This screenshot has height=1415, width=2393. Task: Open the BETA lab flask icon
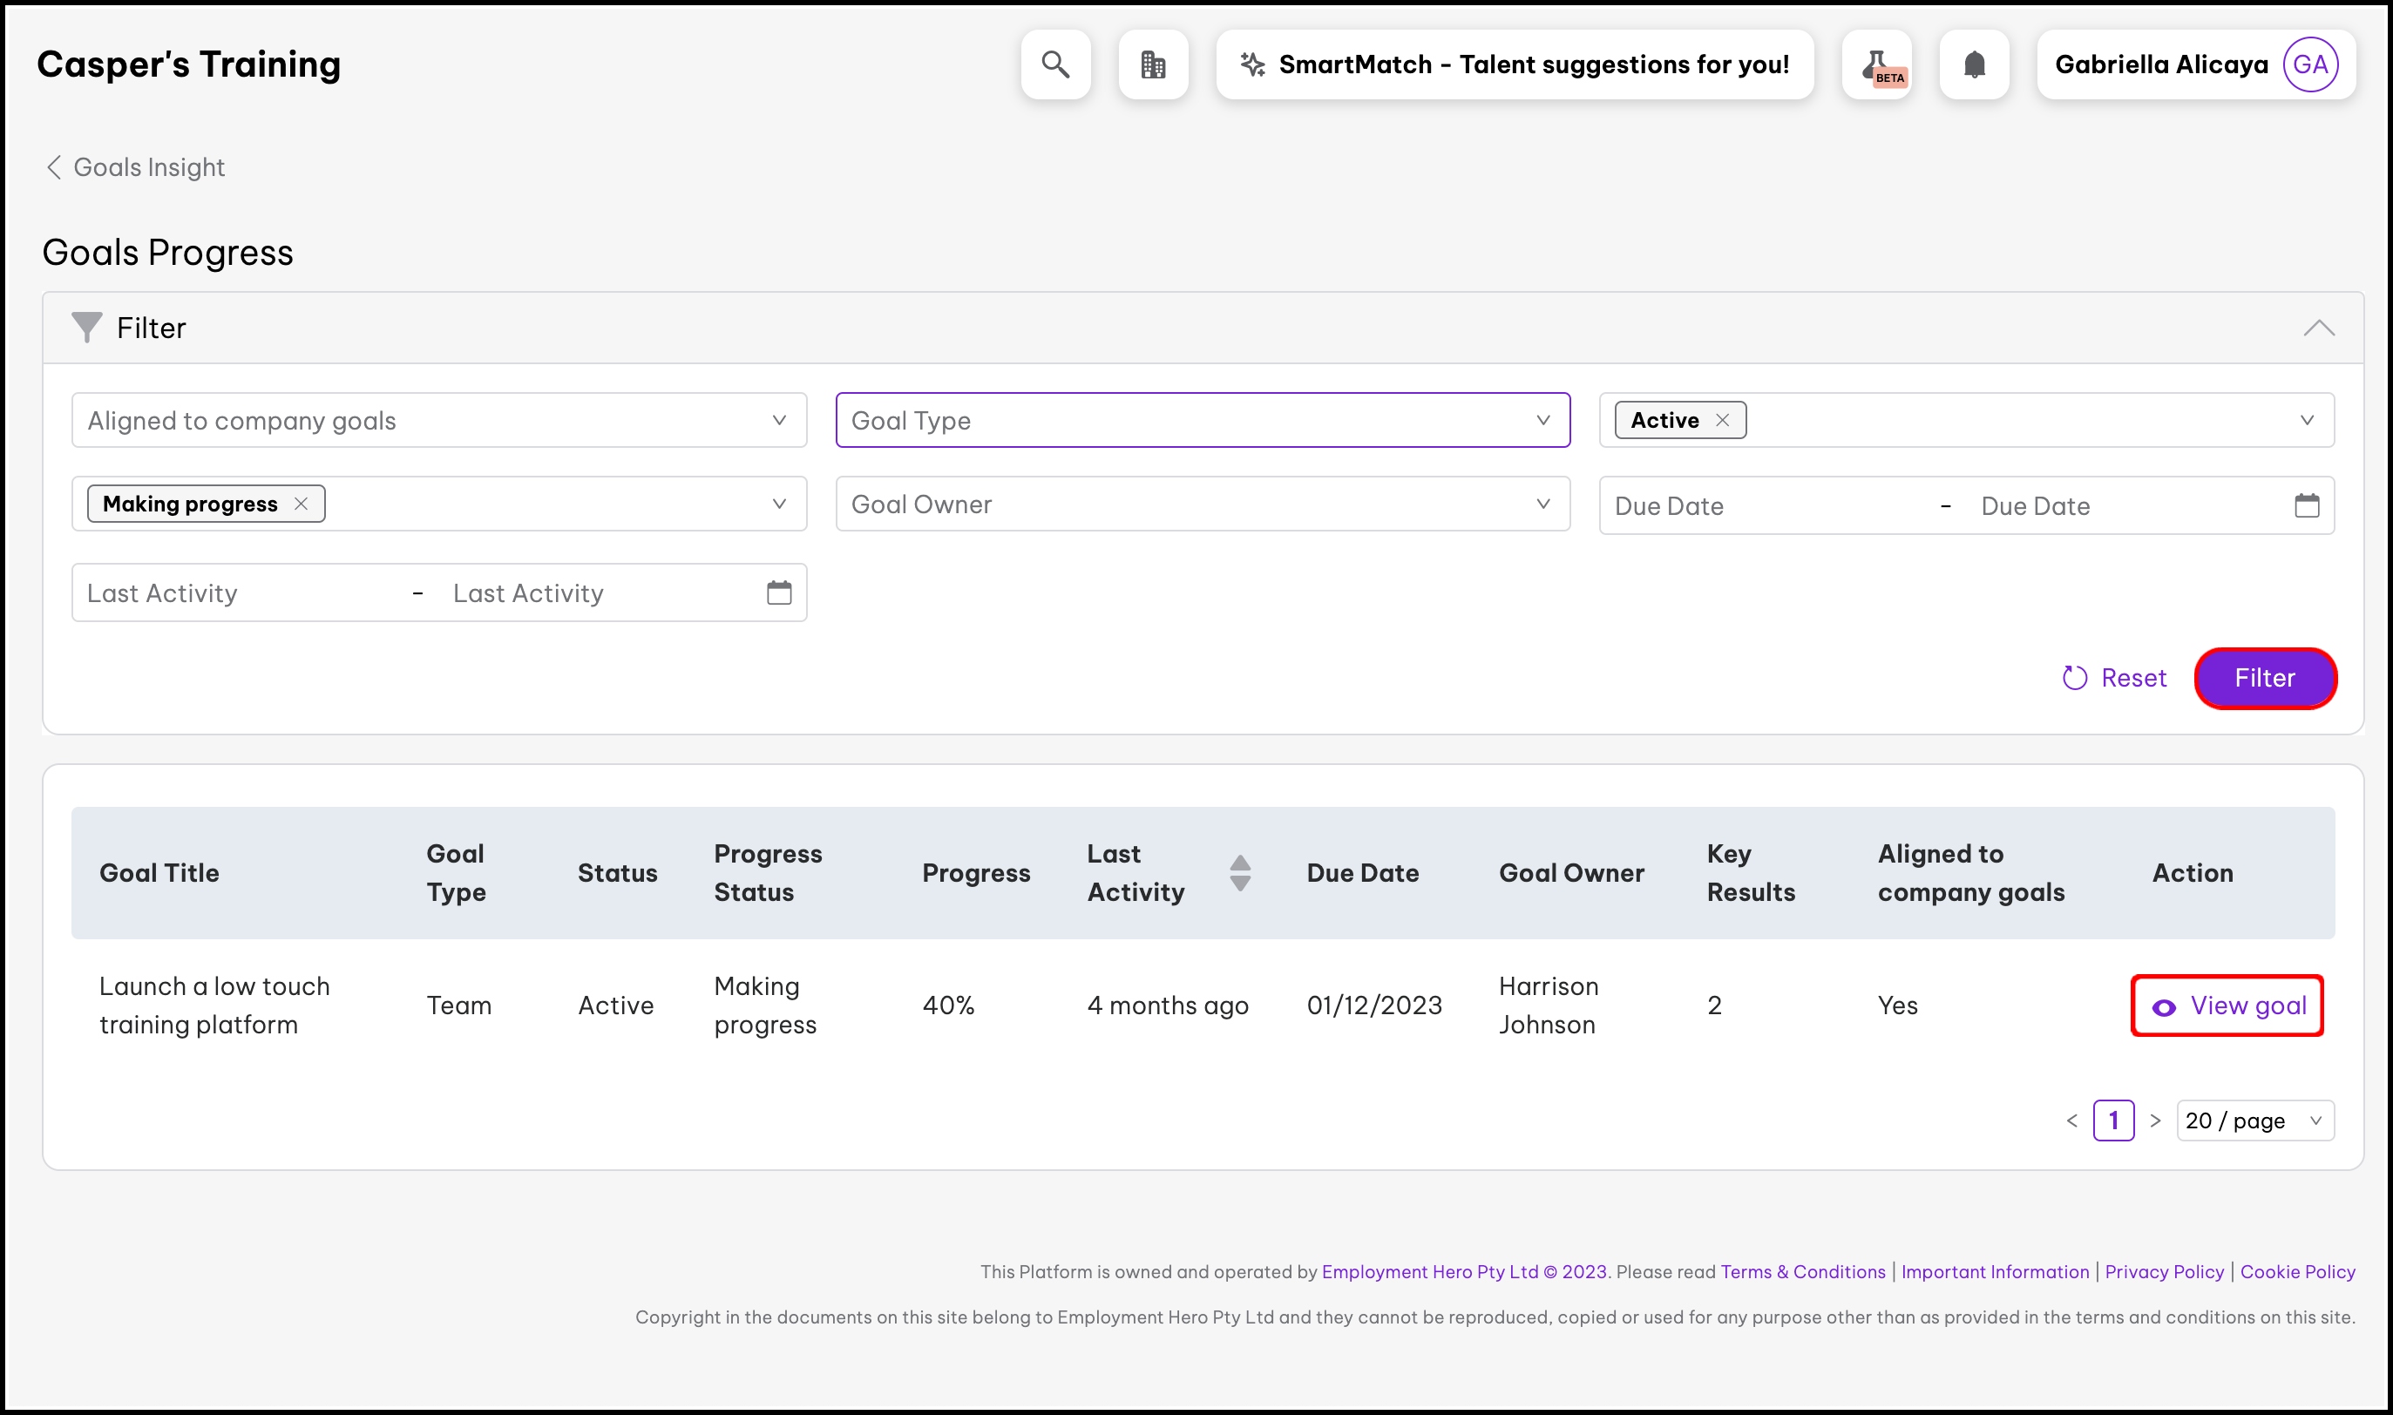click(x=1876, y=64)
